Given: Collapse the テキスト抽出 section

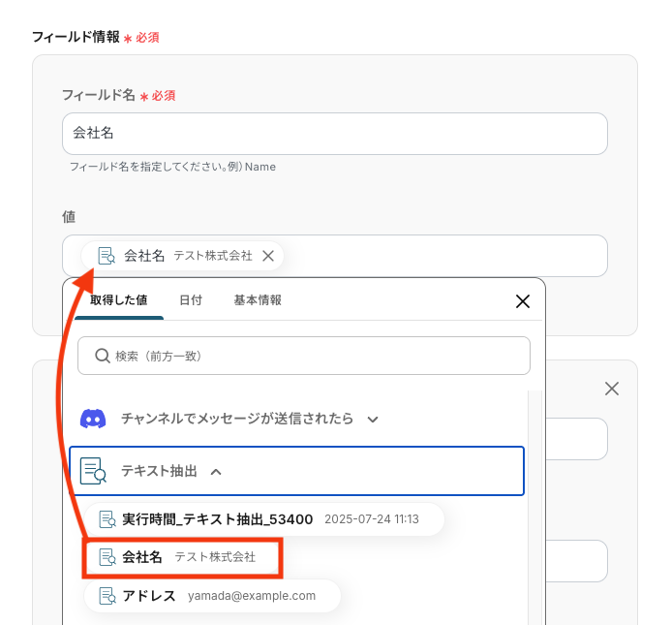Looking at the screenshot, I should coord(216,472).
